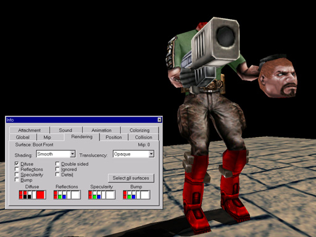Click the red channel bar under Bump
Image resolution: width=316 pixels, height=237 pixels.
tap(125, 194)
